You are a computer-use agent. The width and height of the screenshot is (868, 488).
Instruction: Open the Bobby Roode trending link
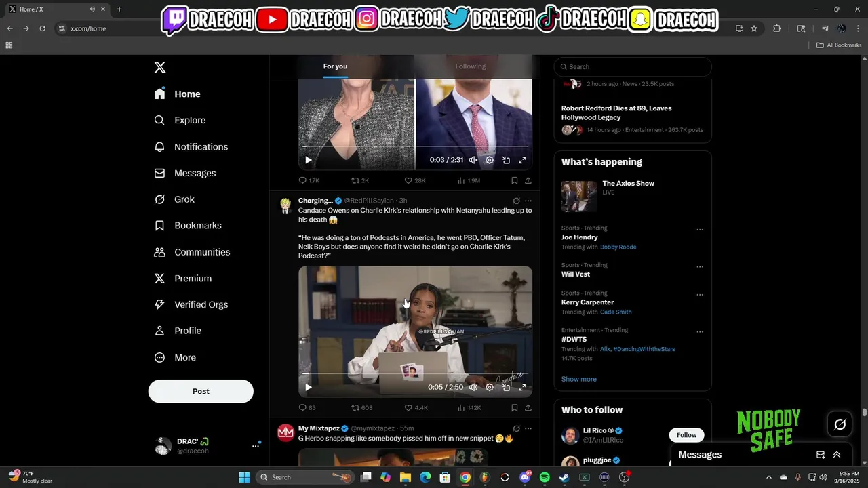click(x=618, y=247)
